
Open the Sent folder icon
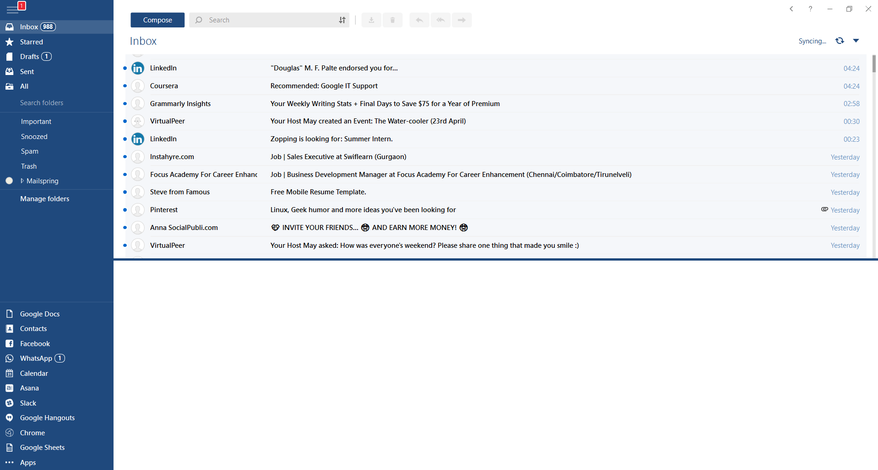[x=10, y=72]
